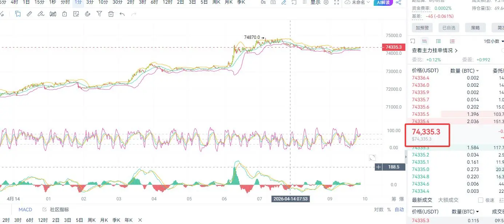Click the redo arrow icon

[134, 14]
